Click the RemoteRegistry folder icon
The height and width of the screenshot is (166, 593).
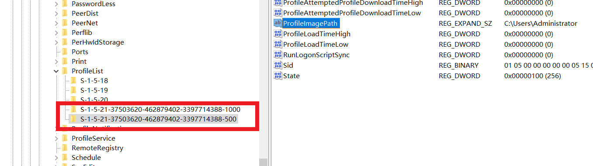[x=65, y=148]
